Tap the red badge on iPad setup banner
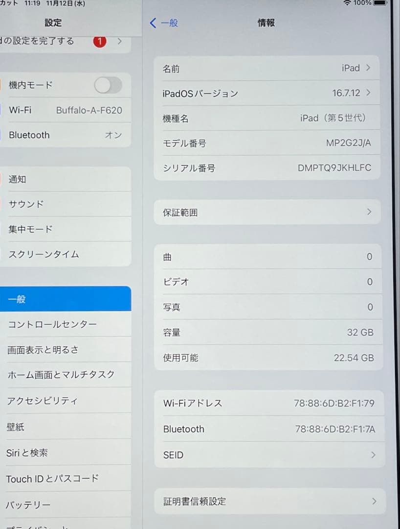The image size is (400, 529). (100, 42)
